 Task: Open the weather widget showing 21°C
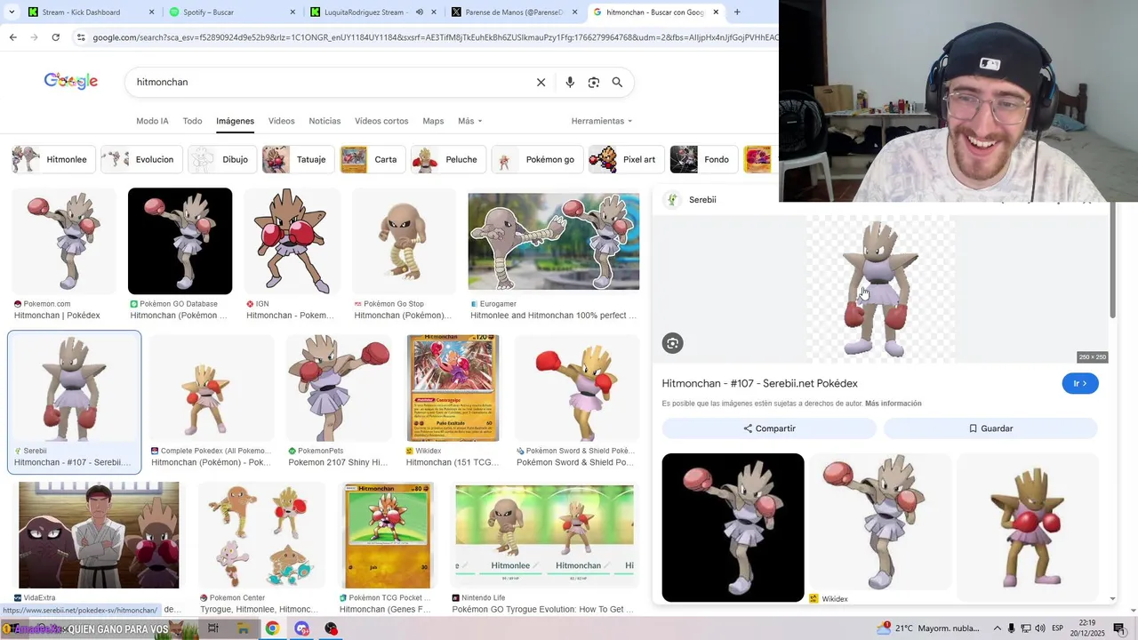coord(926,628)
